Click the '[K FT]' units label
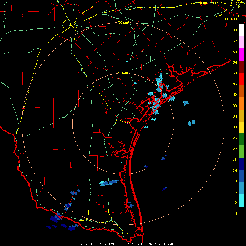The width and height of the screenshot is (246, 246). [x=231, y=19]
